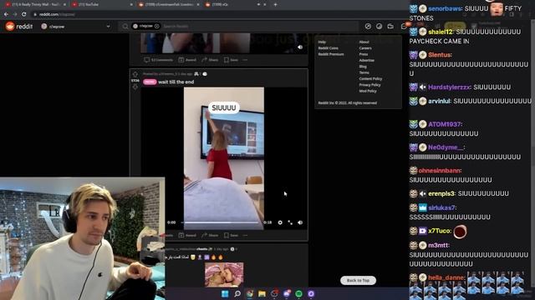Mute the 'wait till the end' video
The height and width of the screenshot is (300, 535).
click(x=300, y=222)
